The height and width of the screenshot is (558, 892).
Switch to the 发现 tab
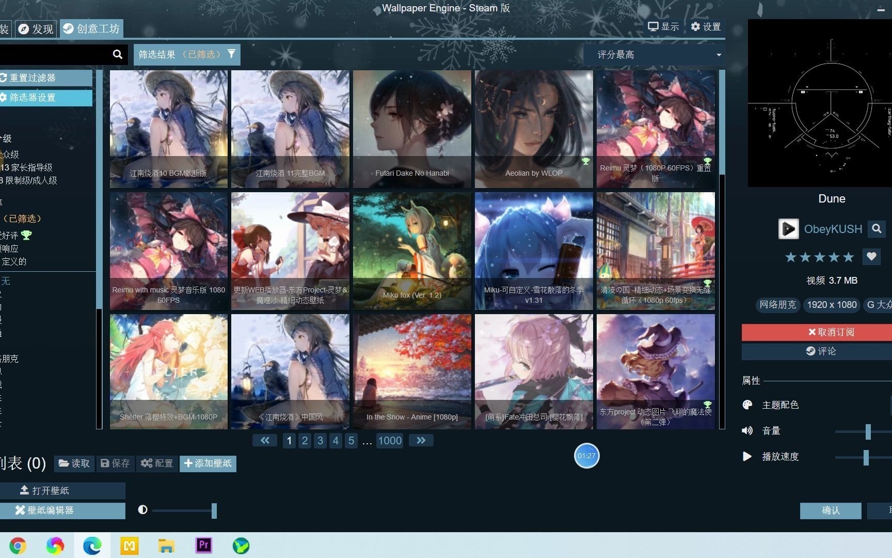(36, 28)
